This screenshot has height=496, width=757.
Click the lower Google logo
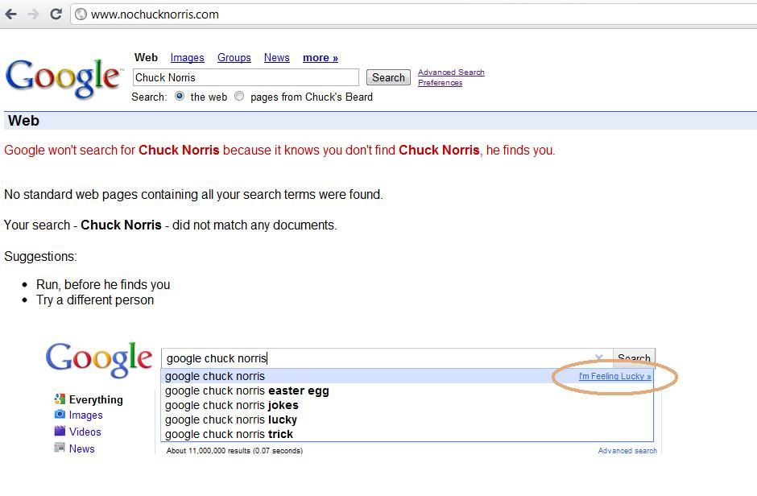(x=99, y=359)
